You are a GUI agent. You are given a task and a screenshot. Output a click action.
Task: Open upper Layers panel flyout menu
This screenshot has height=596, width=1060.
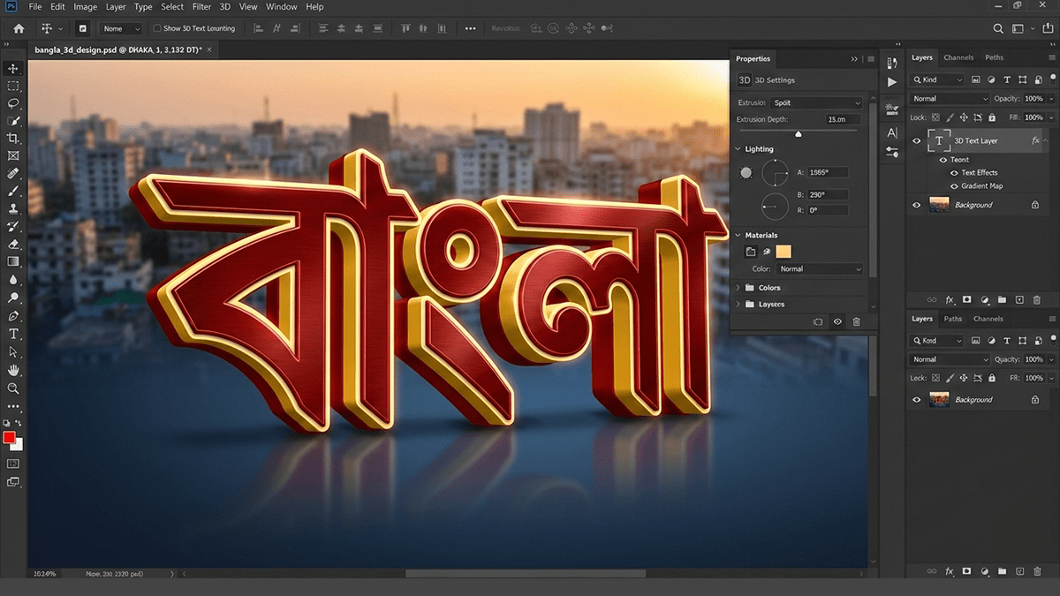[1050, 58]
